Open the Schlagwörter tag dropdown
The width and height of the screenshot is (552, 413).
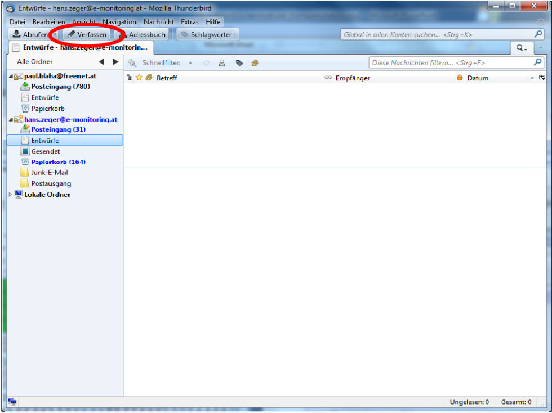(x=208, y=34)
